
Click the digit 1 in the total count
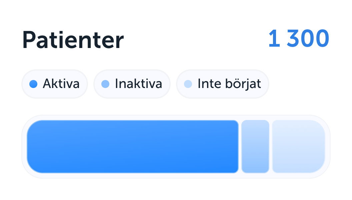tap(274, 39)
